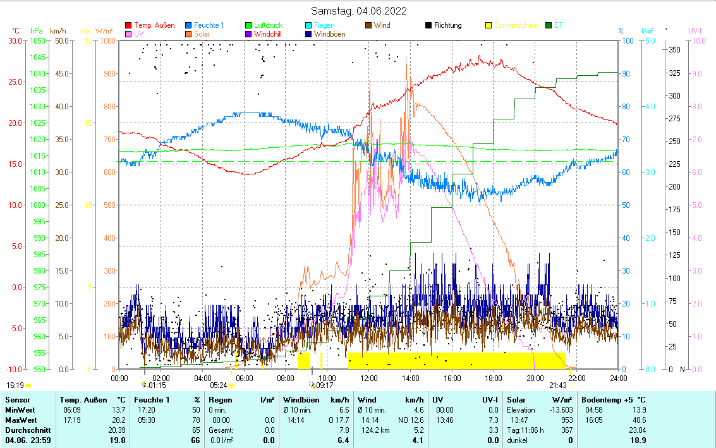Click the 'Durchschnitt' row label
This screenshot has width=716, height=448.
click(x=28, y=430)
